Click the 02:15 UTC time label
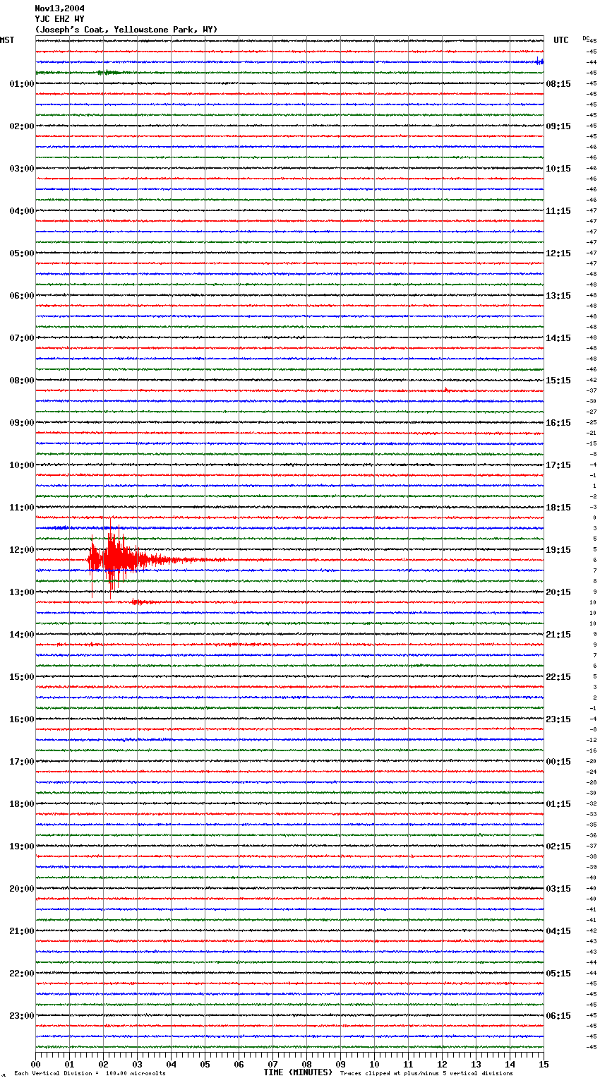This screenshot has width=600, height=1083. tap(558, 846)
